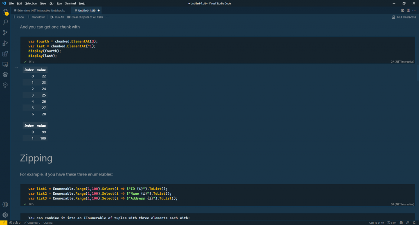Screen dimensions: 419x225
Task: Open the Extensions view
Action: 5,54
